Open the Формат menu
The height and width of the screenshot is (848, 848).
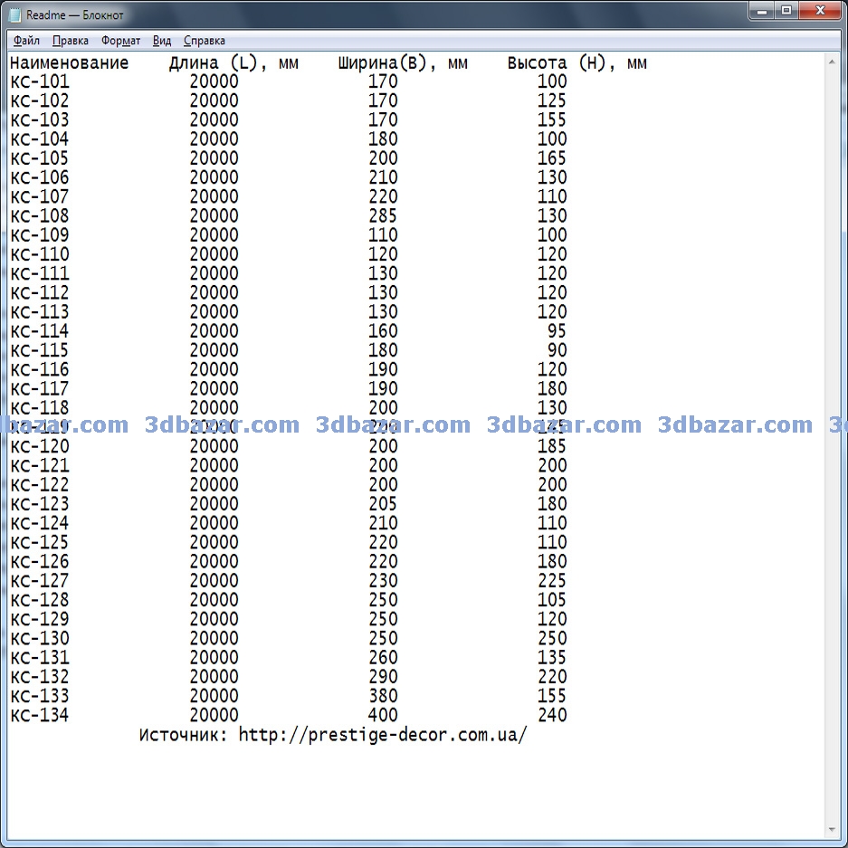coord(120,41)
